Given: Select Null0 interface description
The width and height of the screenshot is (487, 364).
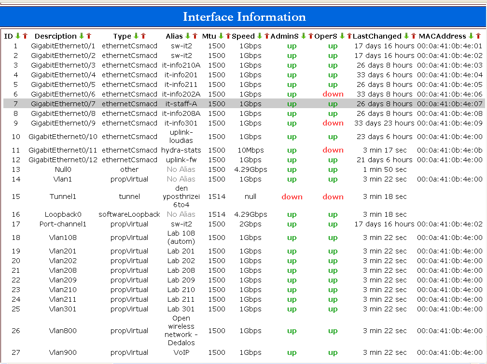Looking at the screenshot, I should [x=63, y=169].
